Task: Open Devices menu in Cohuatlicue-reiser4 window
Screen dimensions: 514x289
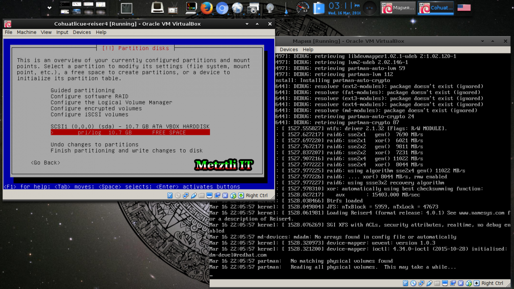Action: point(82,32)
